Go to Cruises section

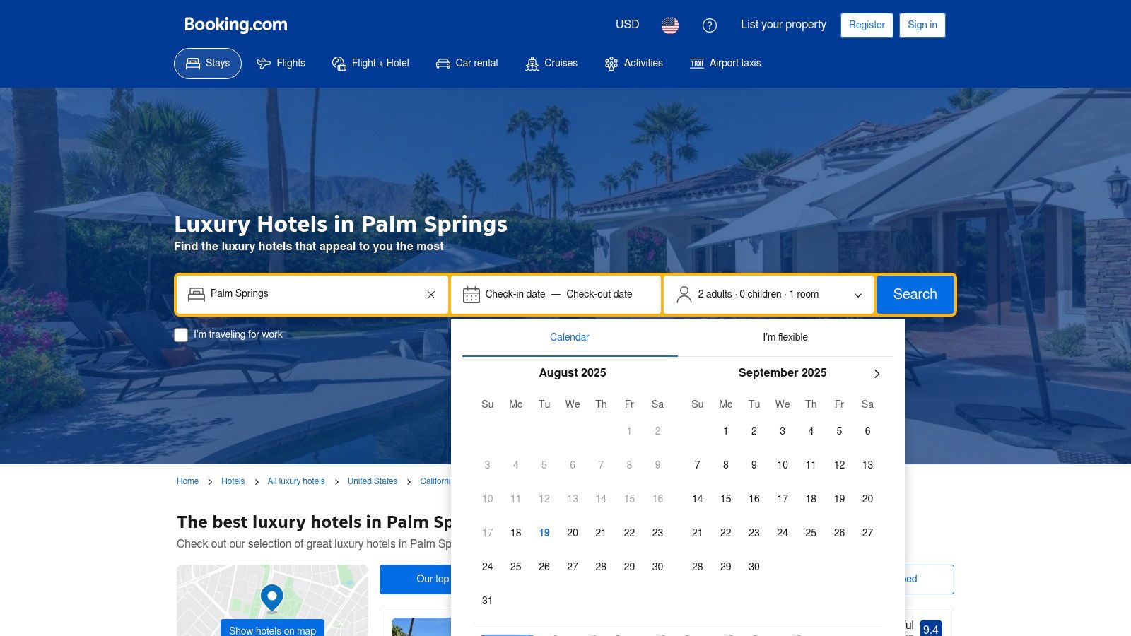click(x=551, y=64)
